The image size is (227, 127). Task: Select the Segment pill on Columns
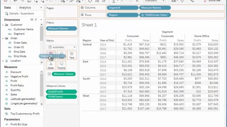[123, 8]
